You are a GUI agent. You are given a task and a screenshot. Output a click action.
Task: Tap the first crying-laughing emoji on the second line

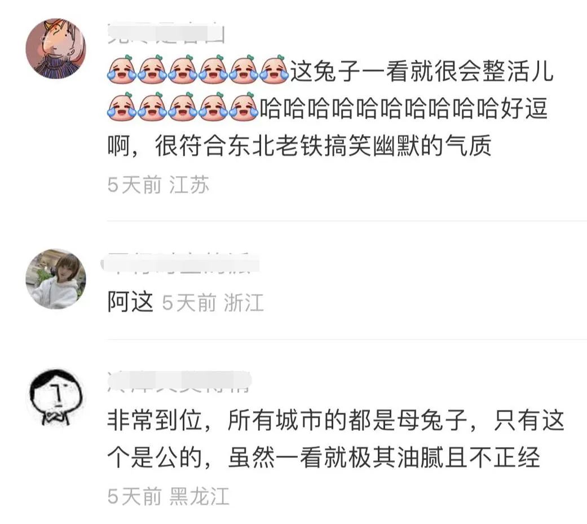[x=122, y=107]
